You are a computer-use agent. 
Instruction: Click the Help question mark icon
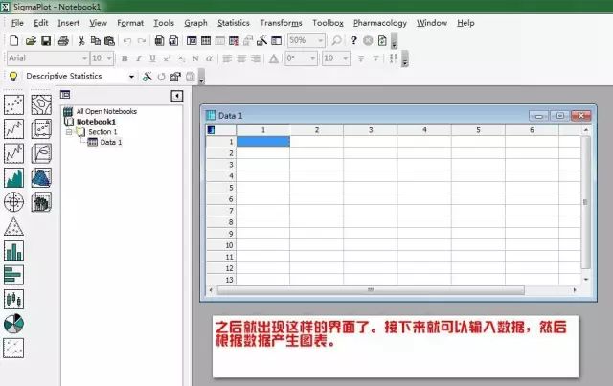353,40
